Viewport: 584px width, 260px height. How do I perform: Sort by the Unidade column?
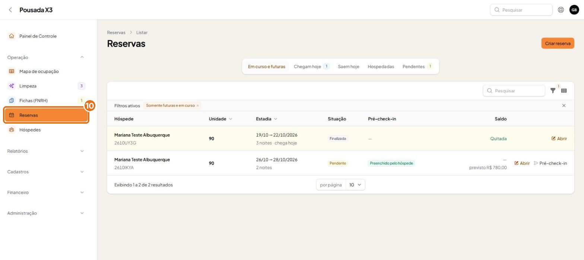click(220, 119)
